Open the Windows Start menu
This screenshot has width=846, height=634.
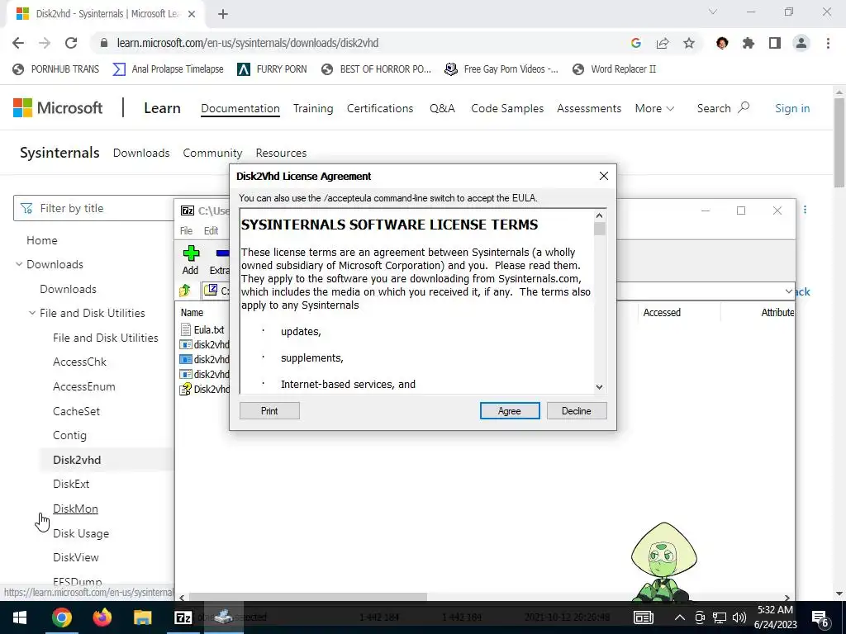pos(20,617)
